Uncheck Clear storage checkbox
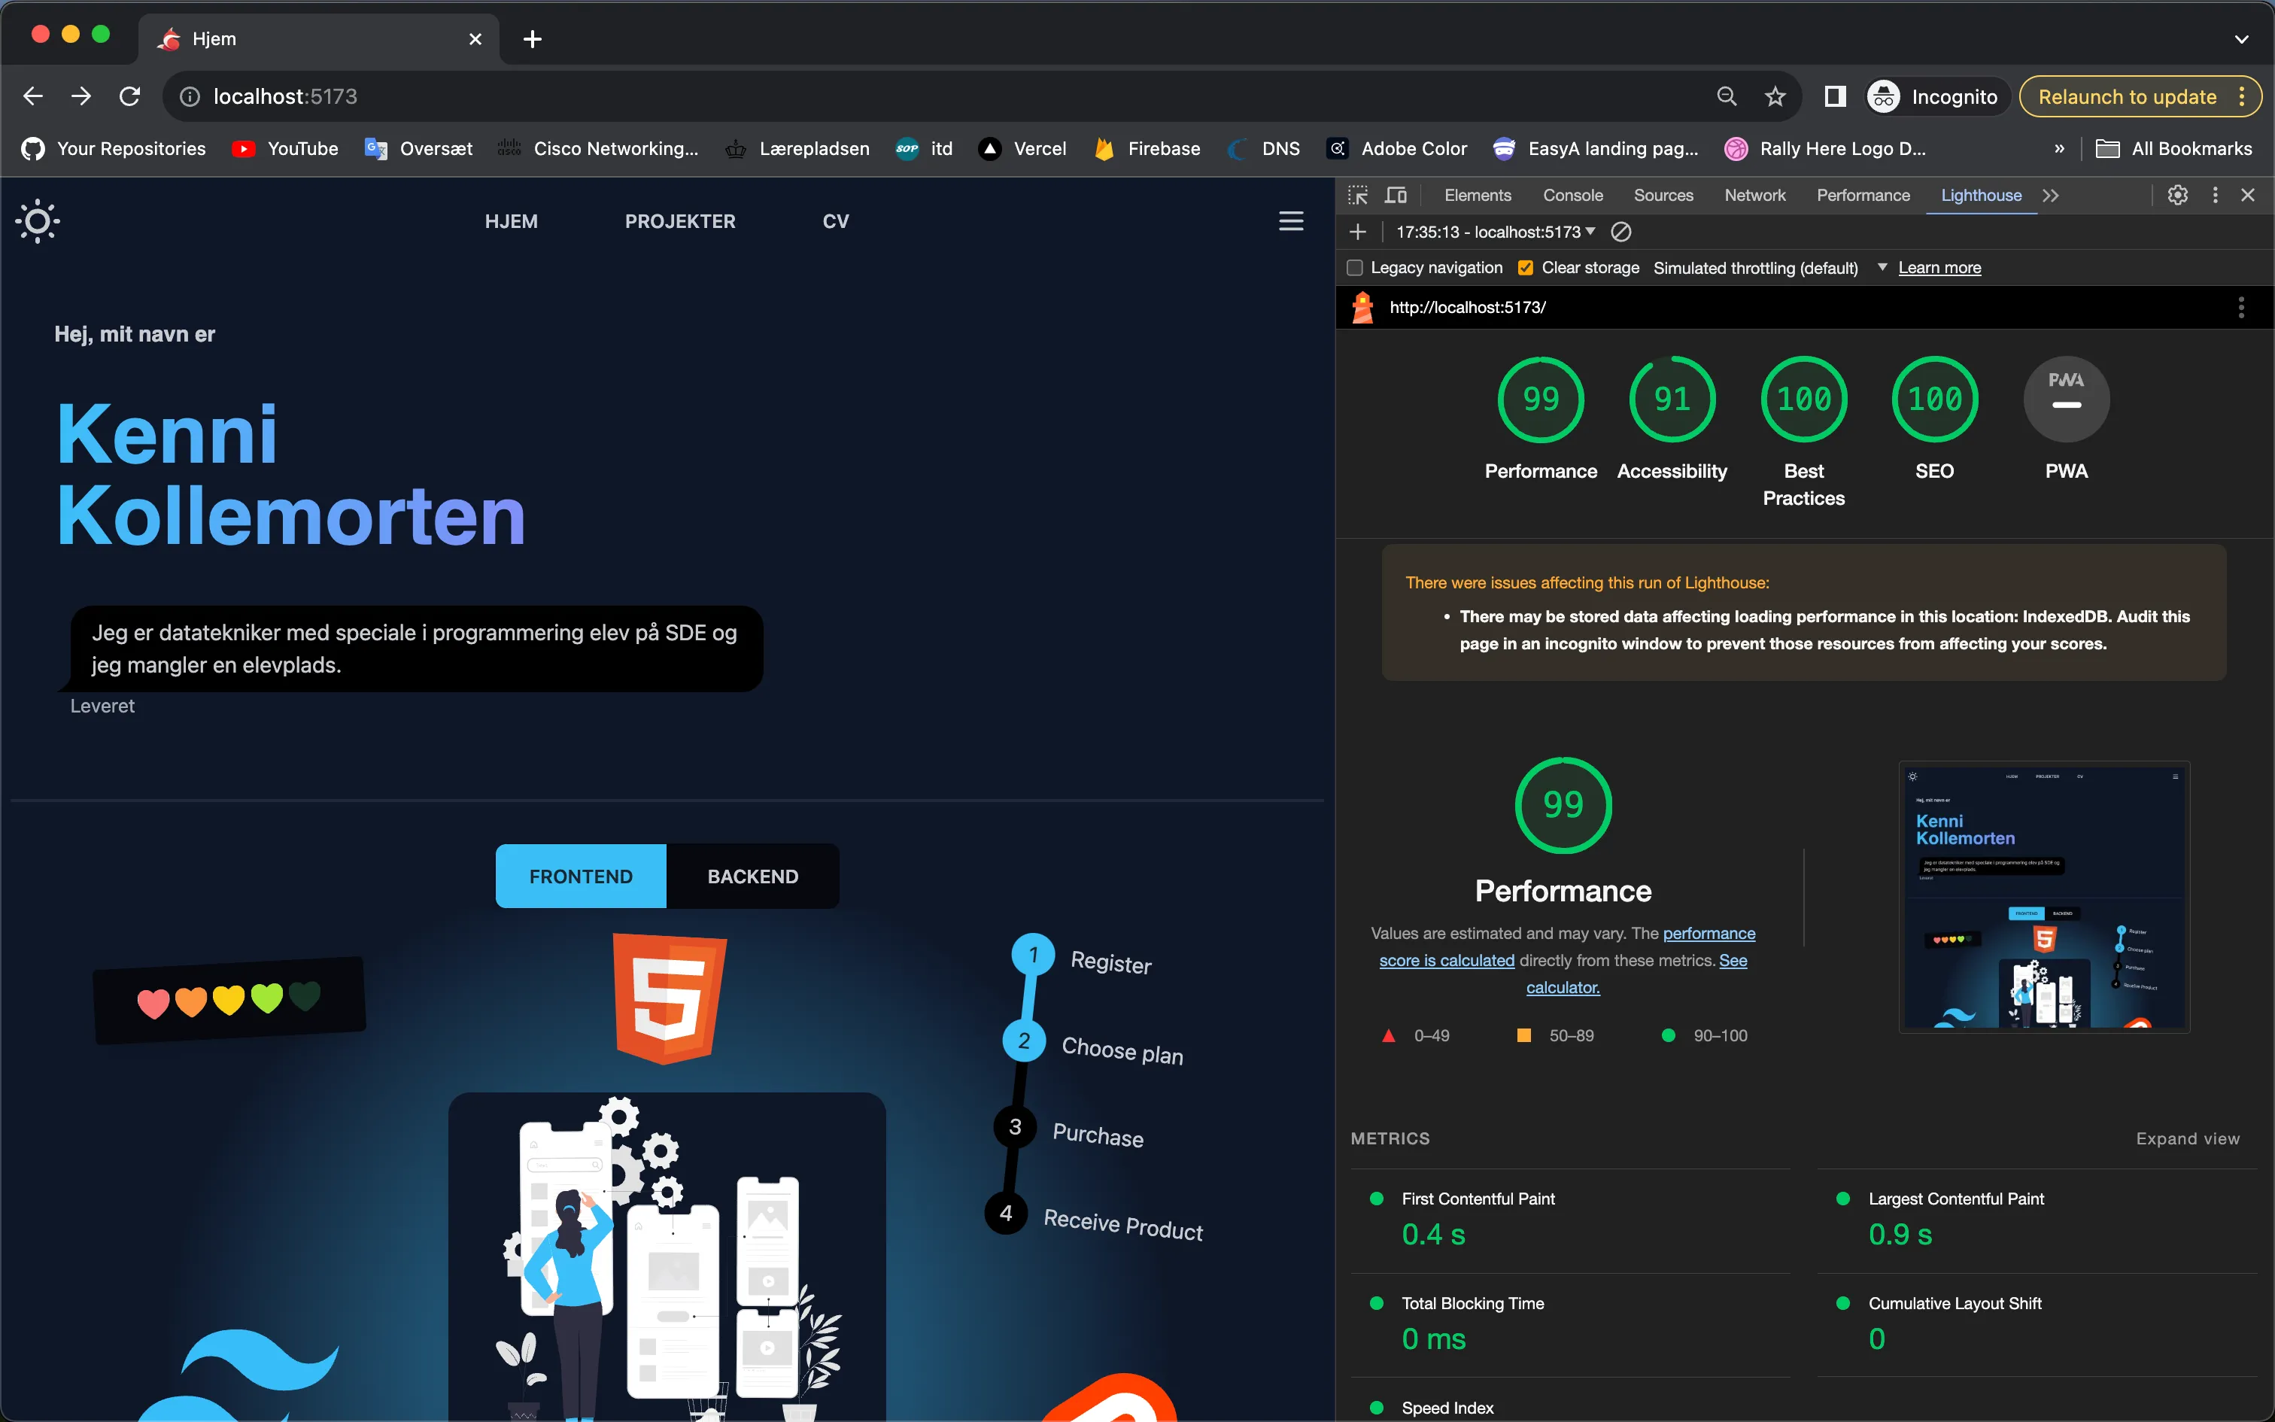2275x1422 pixels. [1525, 268]
